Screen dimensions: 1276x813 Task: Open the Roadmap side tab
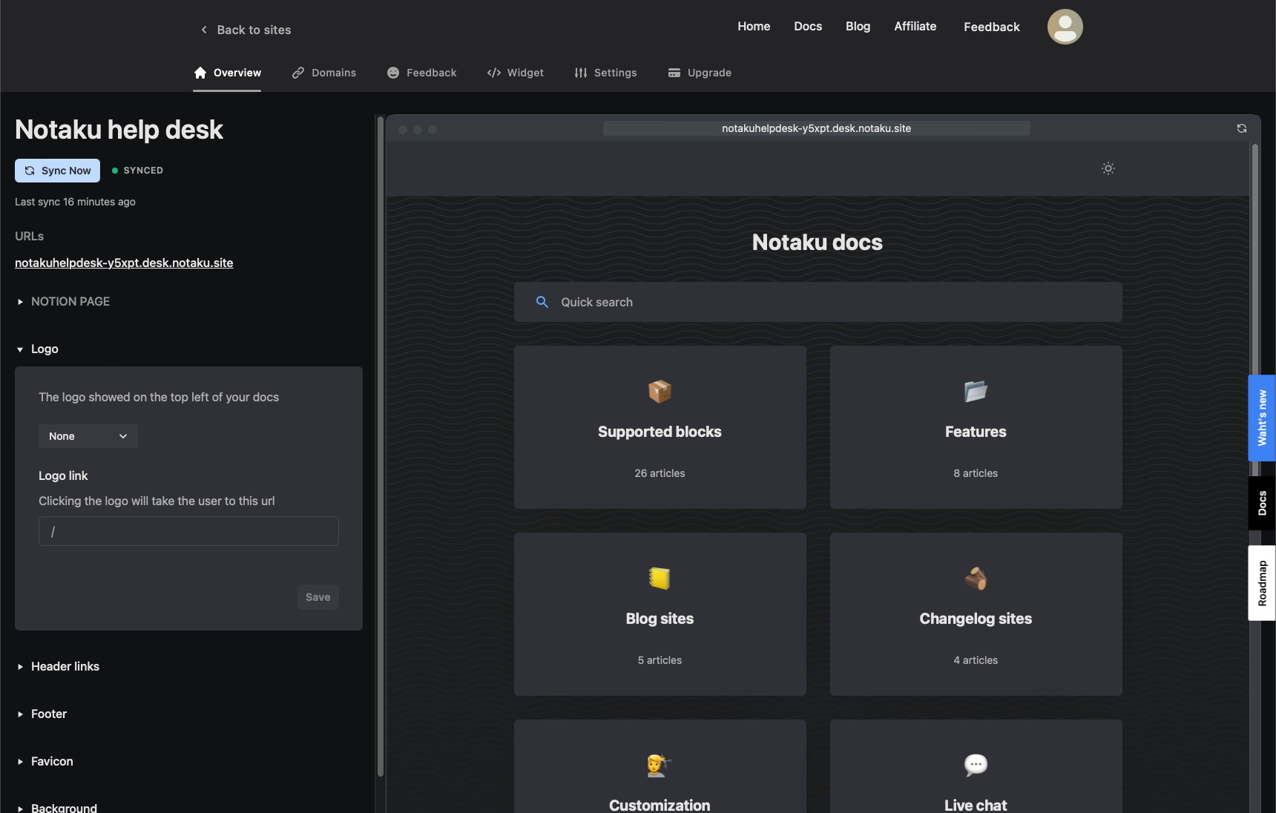click(1262, 583)
